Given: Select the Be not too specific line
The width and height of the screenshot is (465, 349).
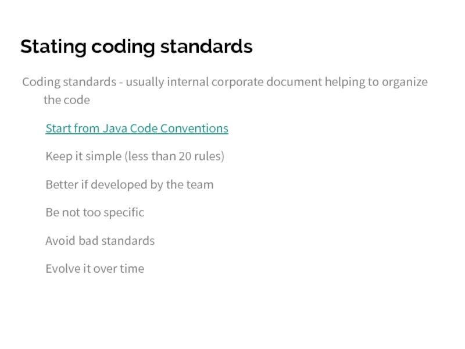Looking at the screenshot, I should point(95,213).
